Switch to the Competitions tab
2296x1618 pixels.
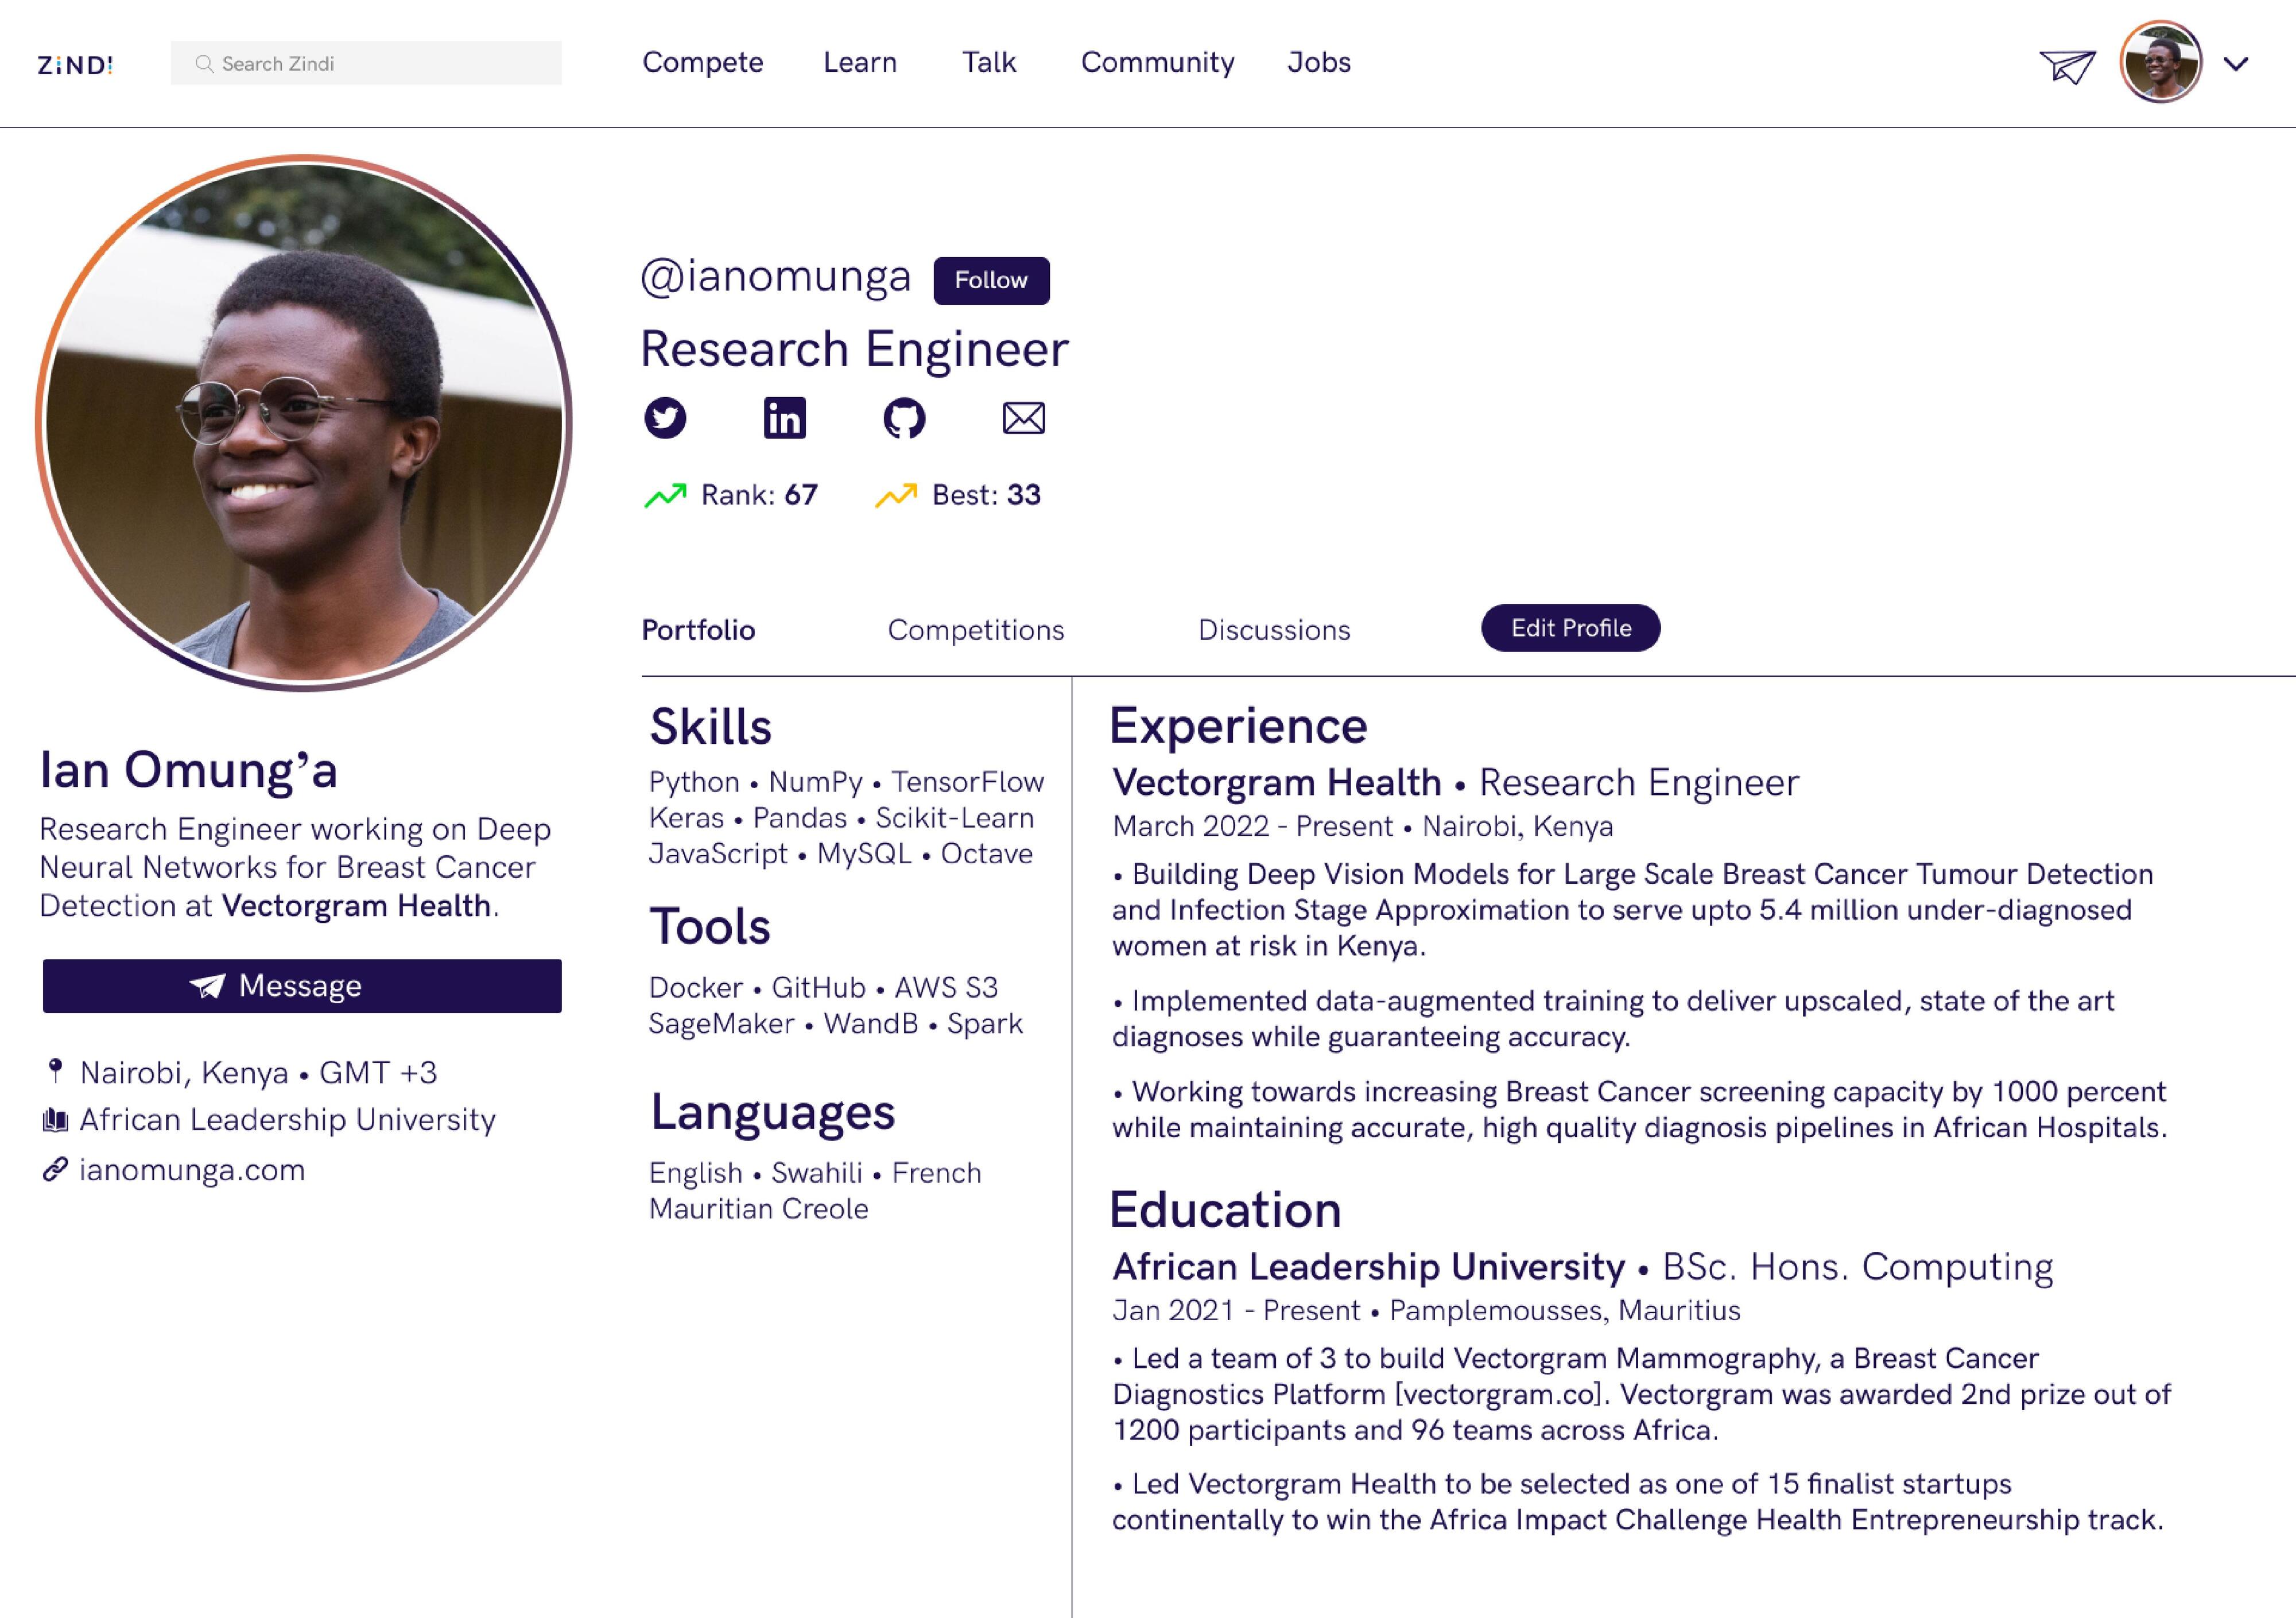click(x=976, y=630)
